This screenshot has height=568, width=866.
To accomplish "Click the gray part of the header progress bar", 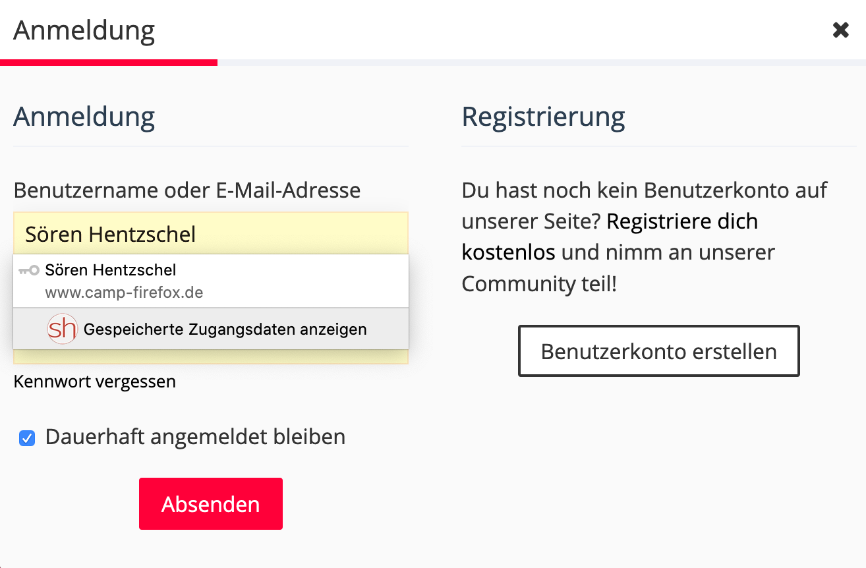I will coord(540,63).
